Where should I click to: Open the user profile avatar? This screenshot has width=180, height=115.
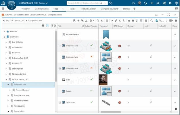[139, 3]
